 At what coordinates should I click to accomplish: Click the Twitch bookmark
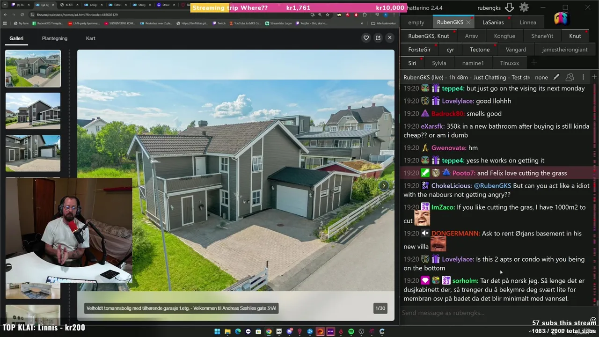pyautogui.click(x=219, y=23)
